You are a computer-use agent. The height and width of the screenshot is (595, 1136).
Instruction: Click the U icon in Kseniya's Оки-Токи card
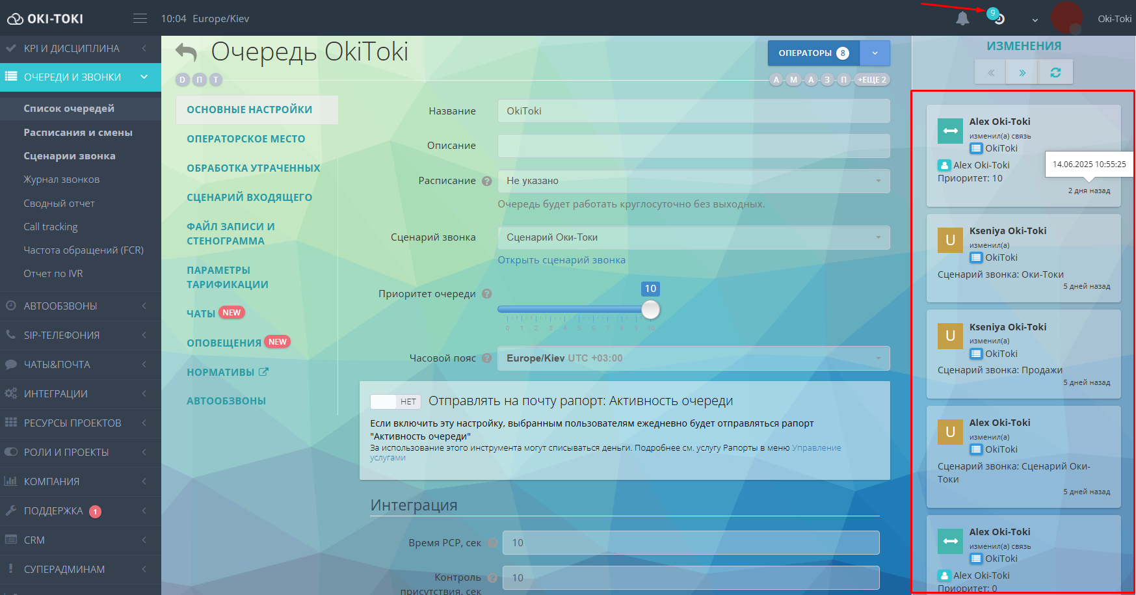[x=950, y=240]
